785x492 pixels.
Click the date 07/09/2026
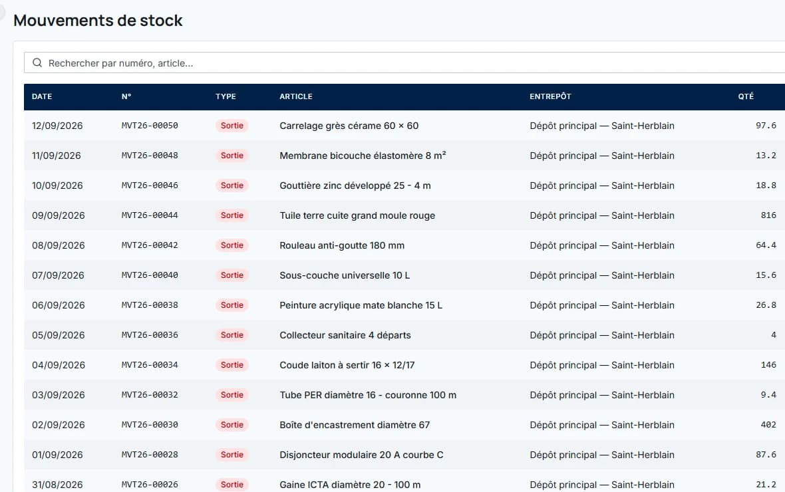click(58, 275)
